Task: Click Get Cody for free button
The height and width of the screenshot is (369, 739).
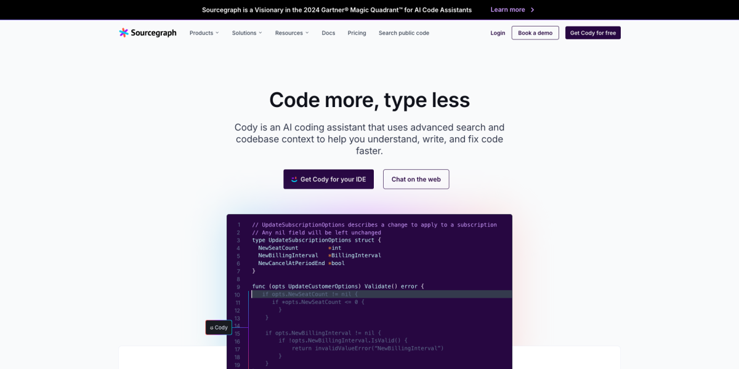Action: click(x=592, y=33)
